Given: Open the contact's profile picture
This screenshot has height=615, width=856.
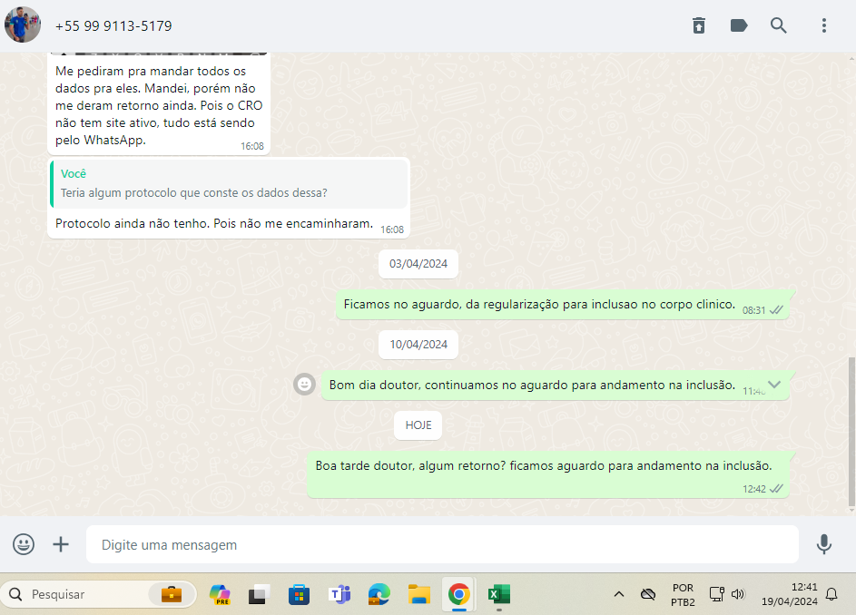Looking at the screenshot, I should pos(23,24).
